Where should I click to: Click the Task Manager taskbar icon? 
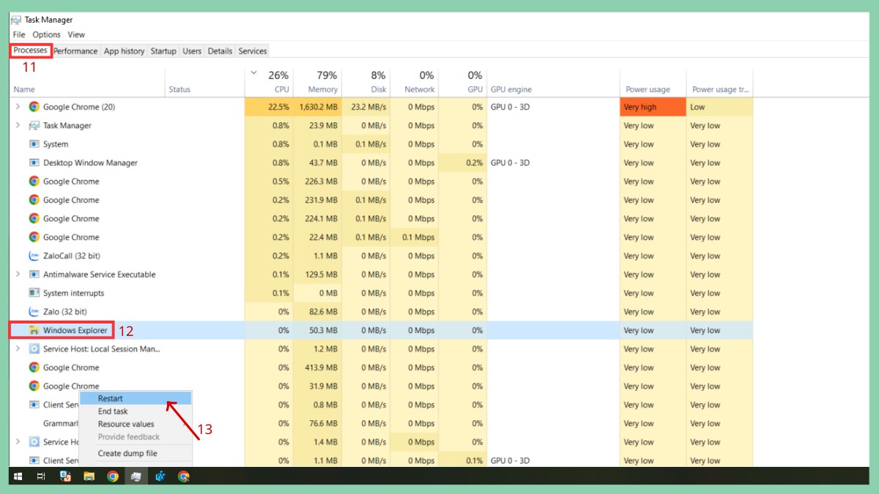(x=138, y=476)
